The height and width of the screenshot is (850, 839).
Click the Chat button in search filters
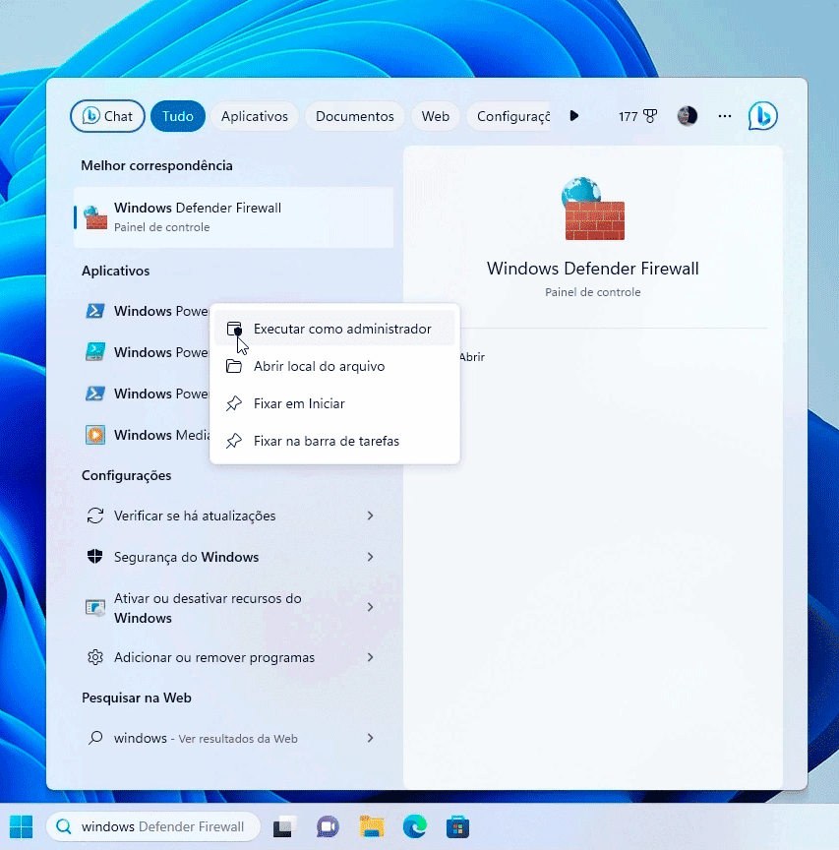(x=107, y=116)
